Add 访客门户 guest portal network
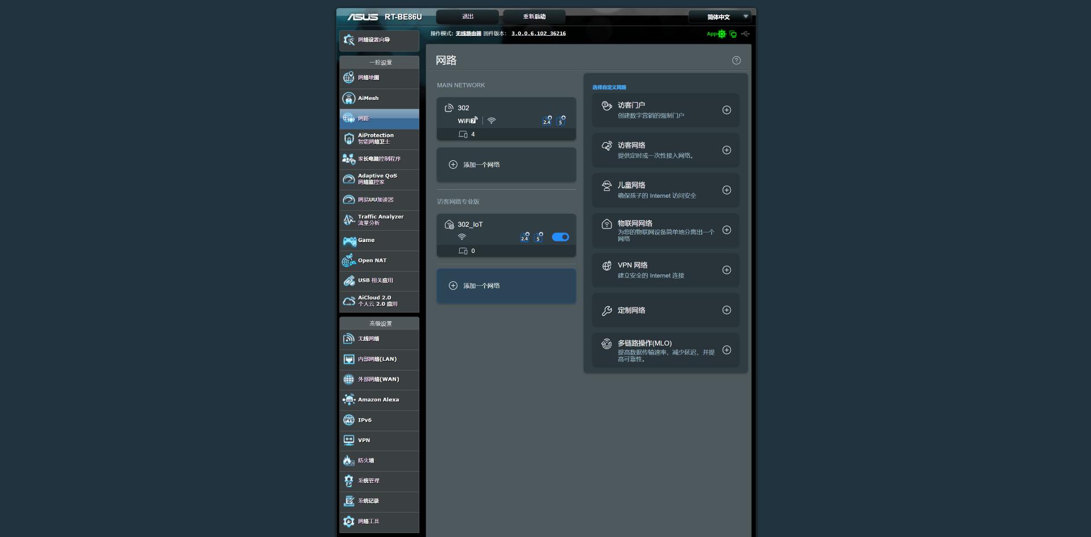This screenshot has height=537, width=1091. pos(726,110)
